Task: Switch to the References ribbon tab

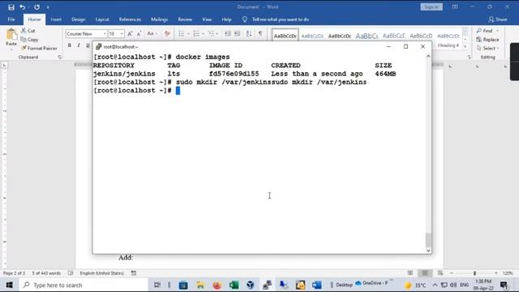Action: pyautogui.click(x=130, y=19)
